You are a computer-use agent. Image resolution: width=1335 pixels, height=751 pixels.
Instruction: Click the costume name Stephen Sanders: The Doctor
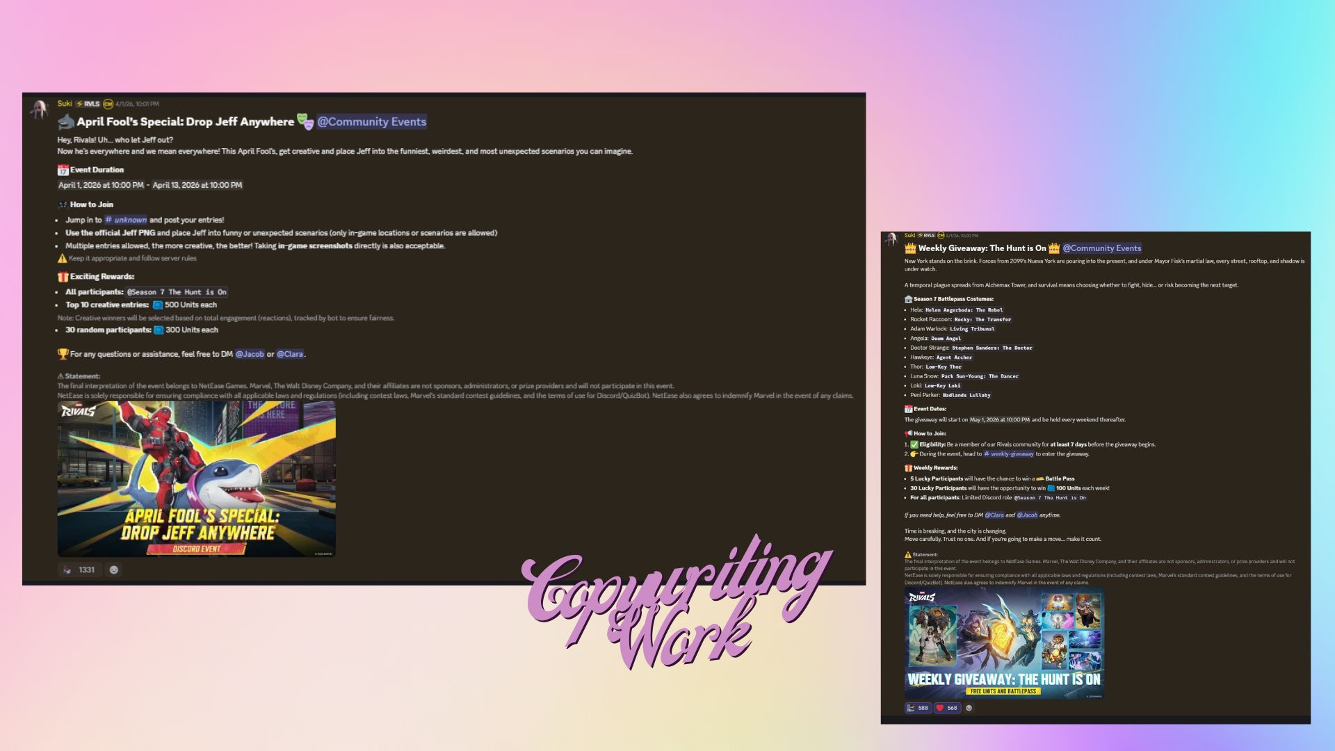pyautogui.click(x=992, y=348)
